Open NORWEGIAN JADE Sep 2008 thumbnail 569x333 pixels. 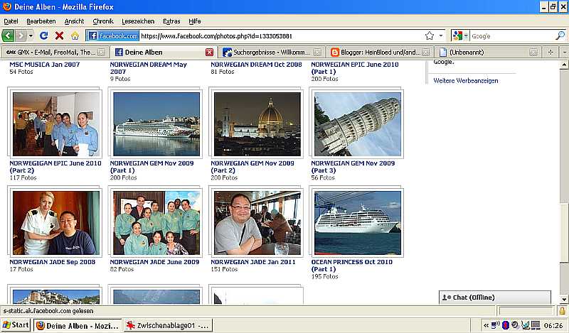pos(56,223)
